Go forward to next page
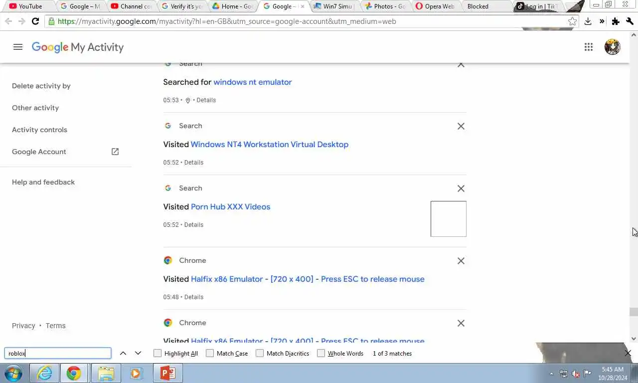The image size is (638, 383). (x=21, y=21)
